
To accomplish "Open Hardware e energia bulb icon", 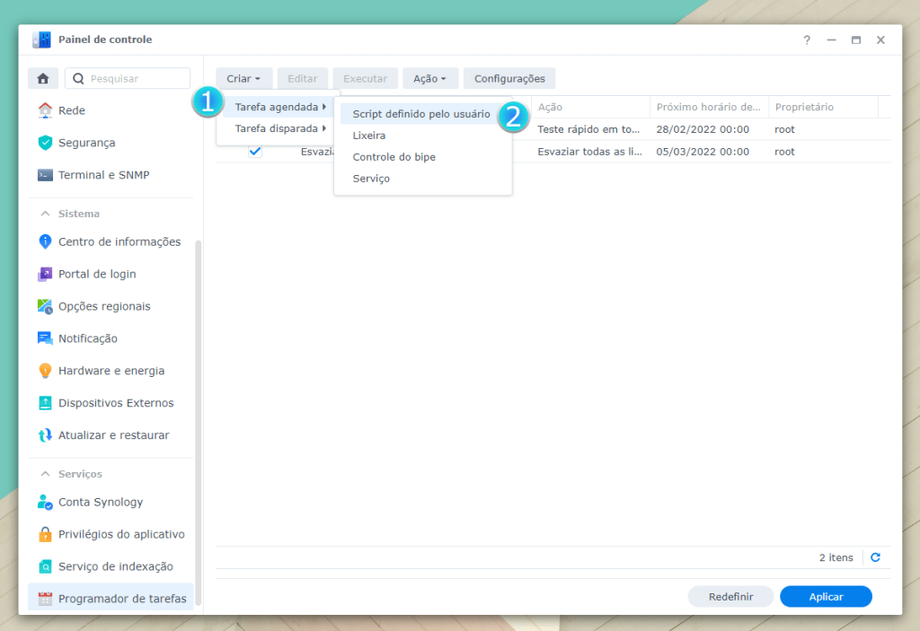I will point(45,371).
